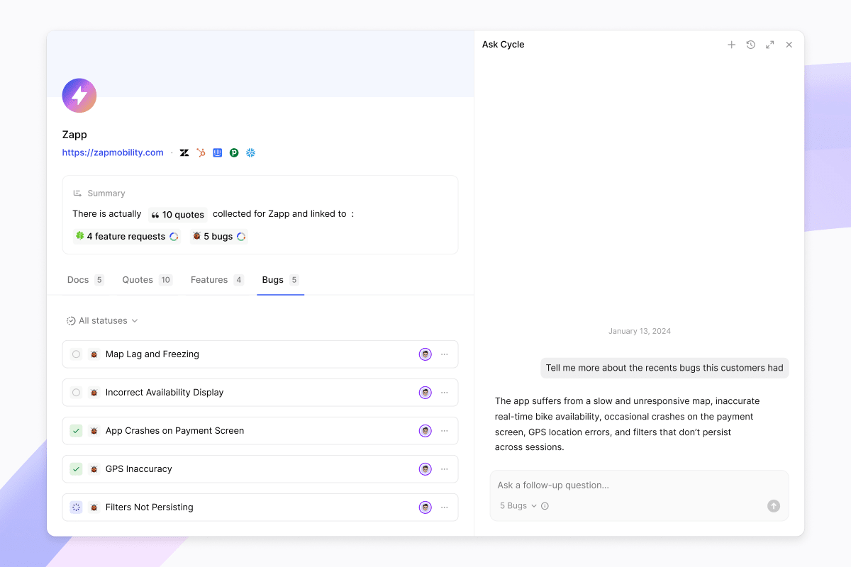Select the Bugs tab
This screenshot has width=851, height=567.
pos(281,280)
